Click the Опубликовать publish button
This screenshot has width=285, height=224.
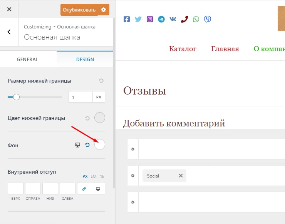pos(79,10)
